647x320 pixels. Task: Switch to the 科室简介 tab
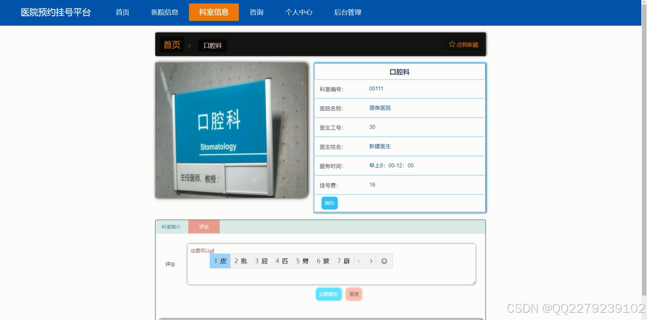click(171, 226)
